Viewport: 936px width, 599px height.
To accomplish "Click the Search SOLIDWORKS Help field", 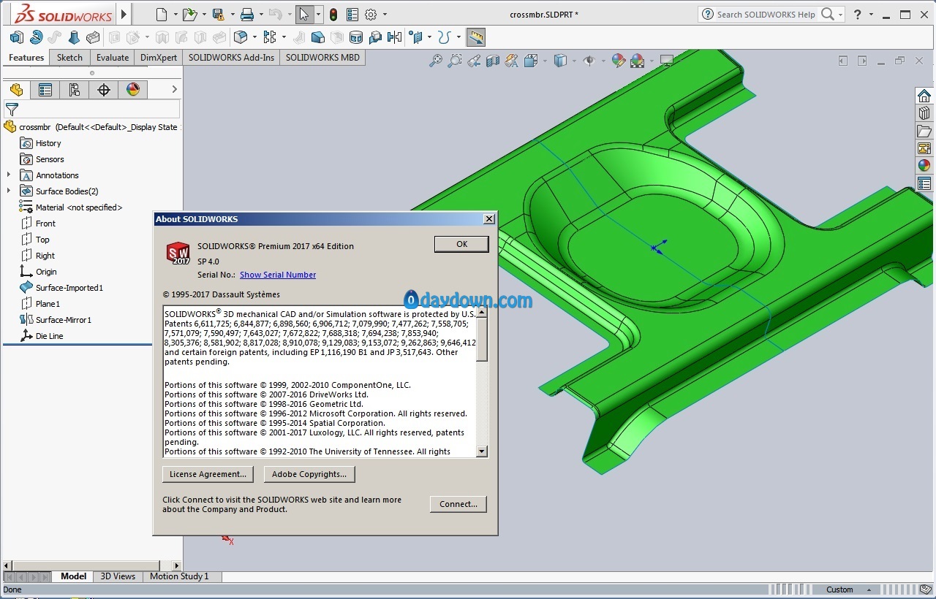I will click(766, 14).
